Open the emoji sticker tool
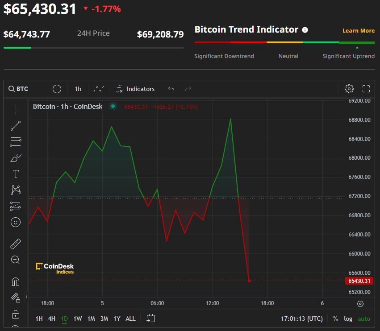Viewport: 380px width, 331px height. click(x=15, y=222)
